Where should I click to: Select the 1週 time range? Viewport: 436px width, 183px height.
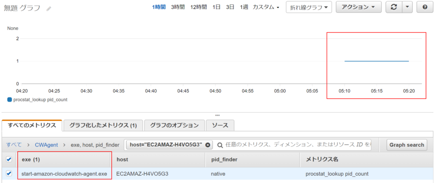point(244,8)
